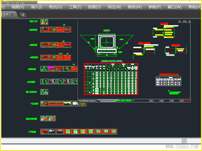
Task: Close the current drawing tab
Action: [12, 15]
